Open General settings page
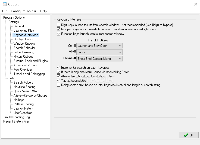200x145 pixels. (x=19, y=26)
